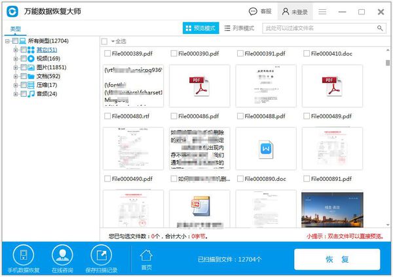Select file name File0000490.pdf

coord(132,179)
